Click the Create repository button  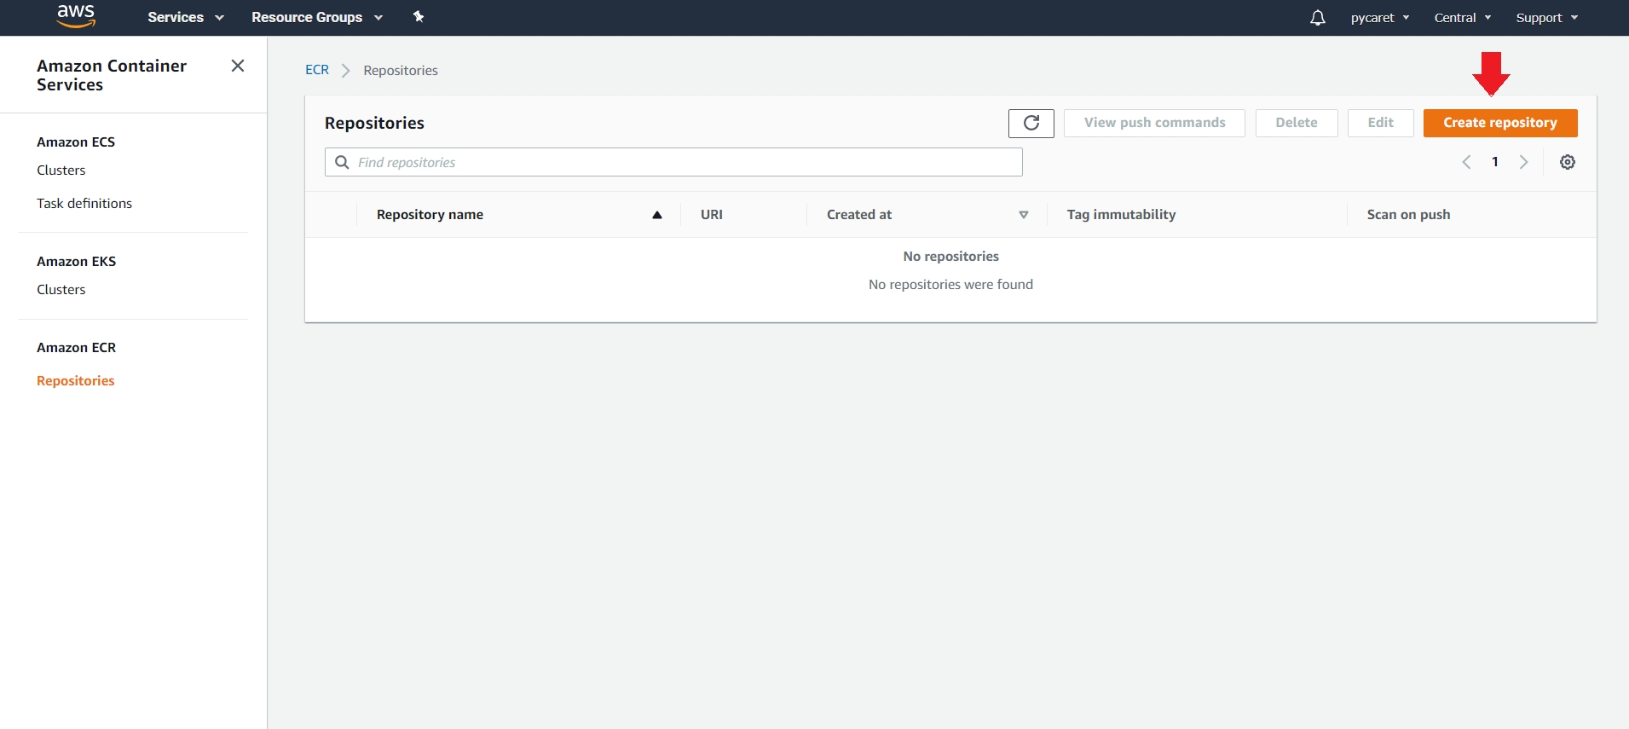click(1499, 123)
